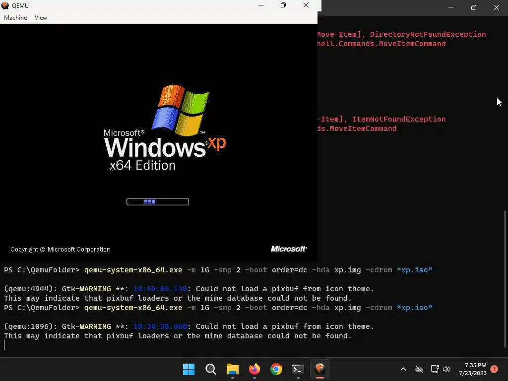508x381 pixels.
Task: Click the terminal vertical scrollbar
Action: 505,279
